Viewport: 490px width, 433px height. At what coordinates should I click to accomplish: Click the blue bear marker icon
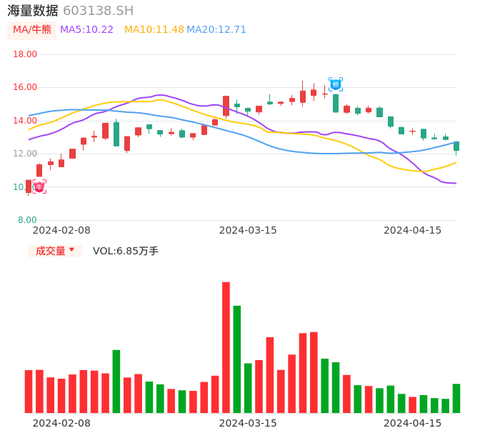pos(336,84)
